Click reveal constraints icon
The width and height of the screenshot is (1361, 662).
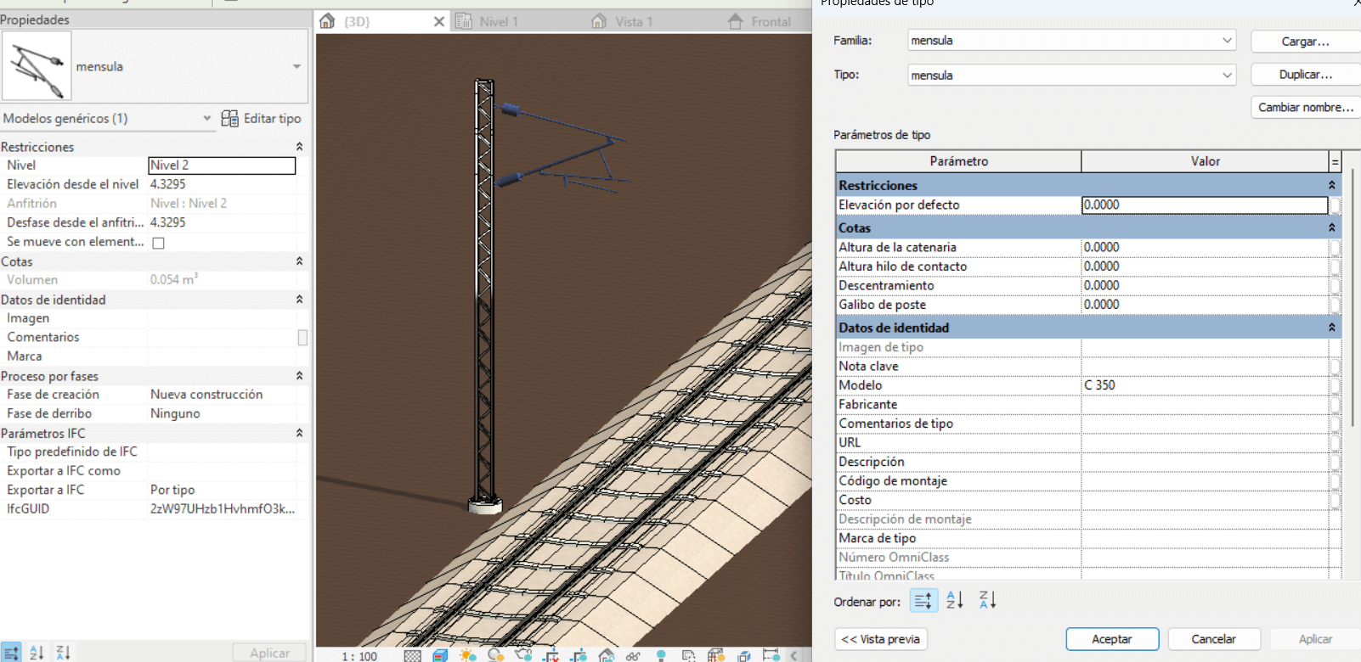771,656
